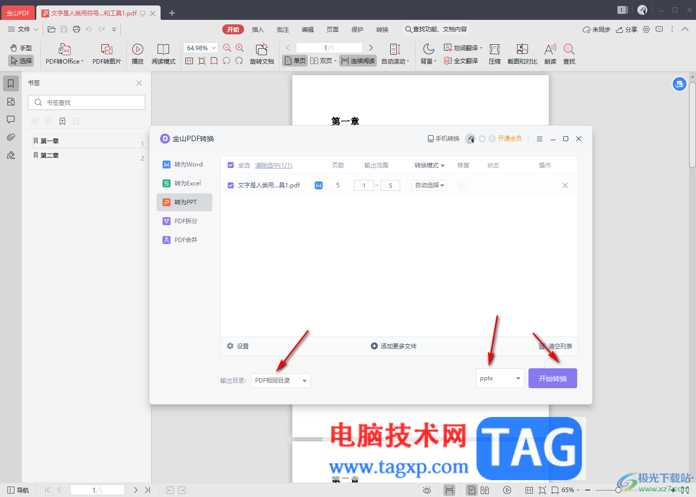Click the 清除选中(1/1) link
Viewport: 696px width, 497px height.
click(273, 165)
